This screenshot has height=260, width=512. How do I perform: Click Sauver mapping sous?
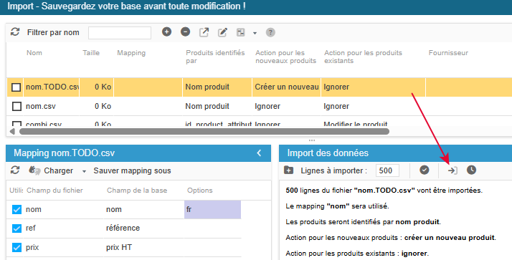click(132, 170)
